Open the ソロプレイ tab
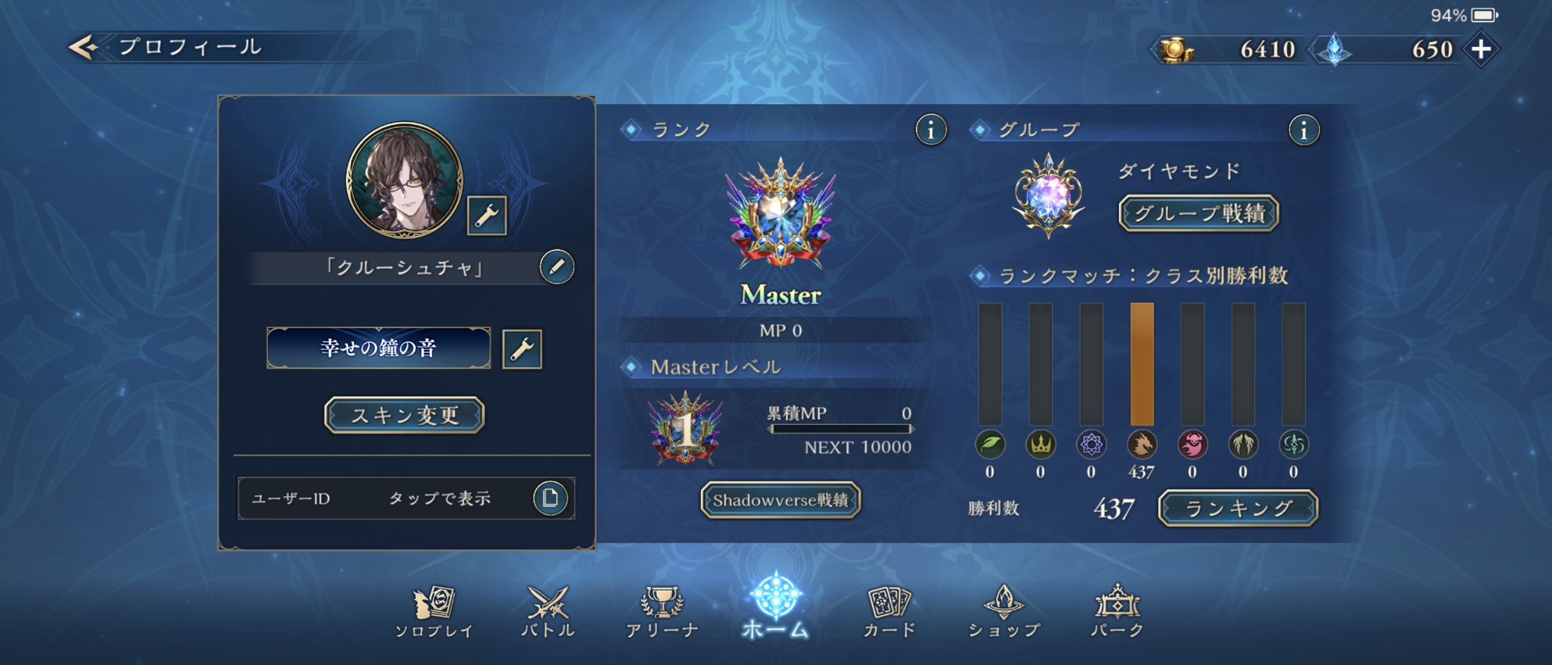 coord(434,612)
